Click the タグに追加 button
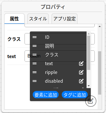Image resolution: width=106 pixels, height=113 pixels. click(75, 95)
